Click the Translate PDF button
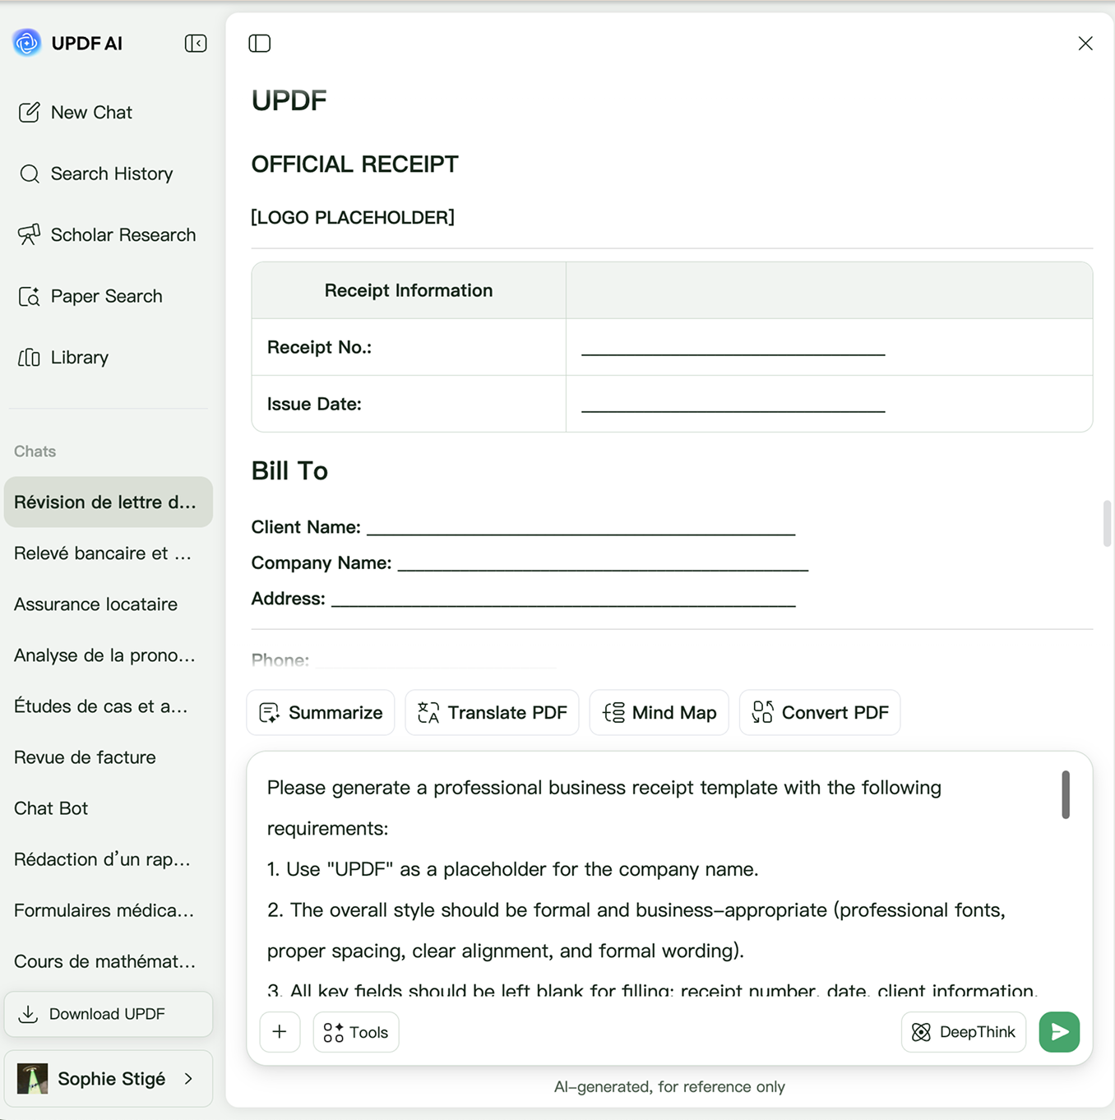This screenshot has height=1120, width=1115. pos(492,712)
